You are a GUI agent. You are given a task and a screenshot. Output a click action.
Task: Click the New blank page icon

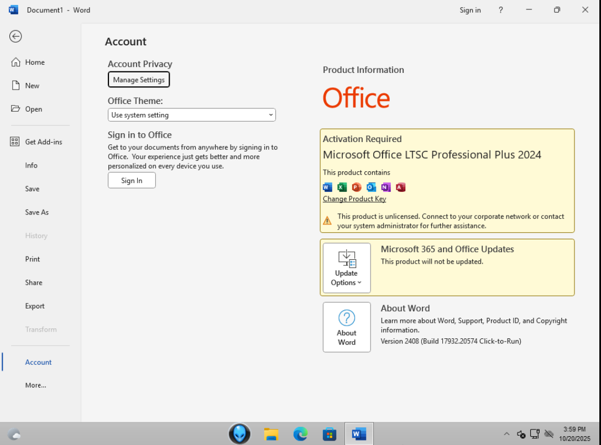point(15,86)
